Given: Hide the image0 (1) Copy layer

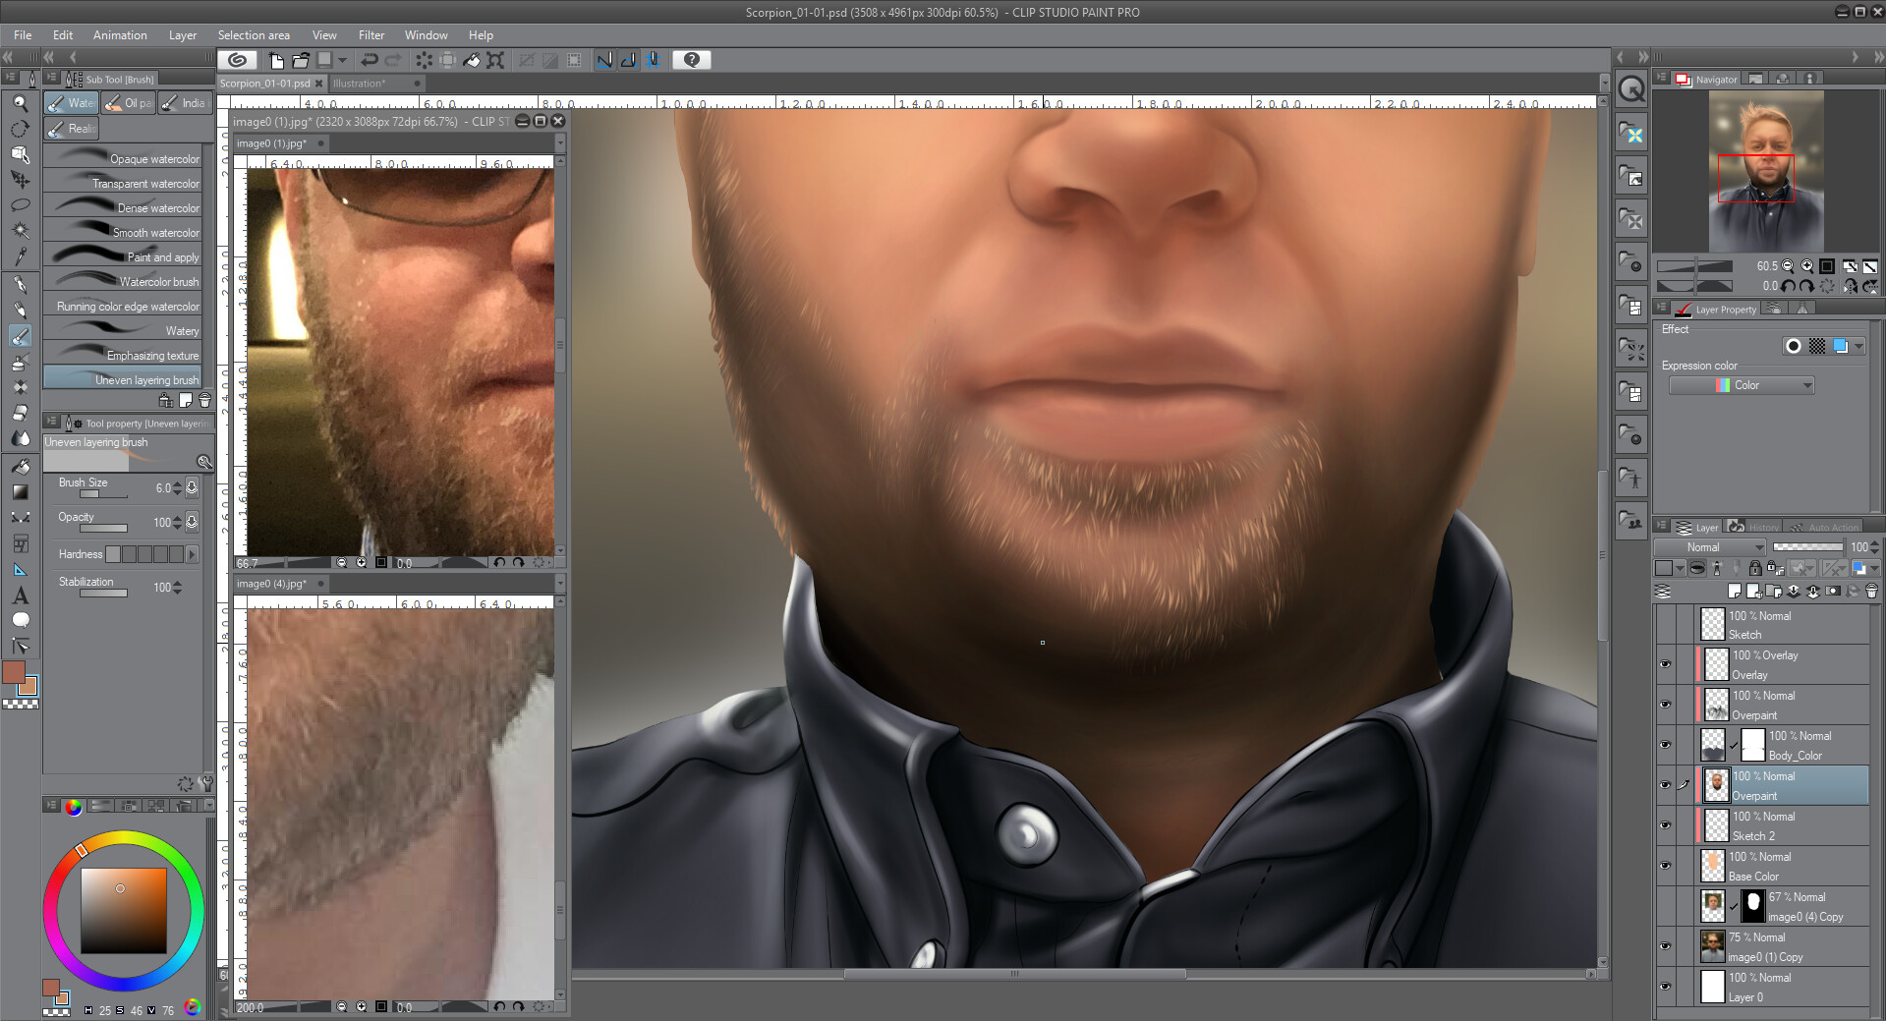Looking at the screenshot, I should click(1665, 946).
